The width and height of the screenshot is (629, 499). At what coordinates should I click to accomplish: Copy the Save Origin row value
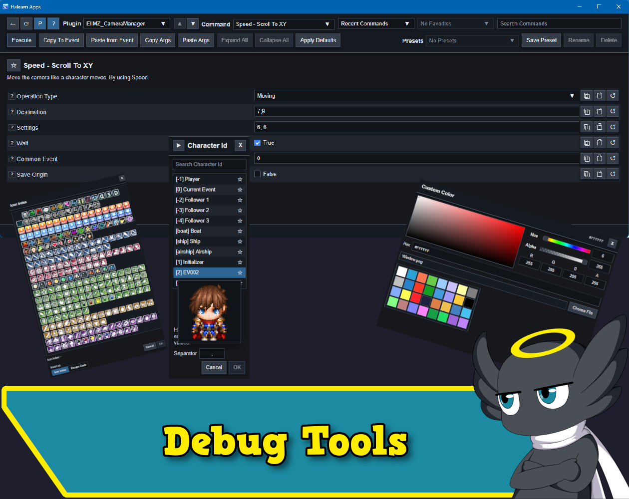(x=587, y=174)
